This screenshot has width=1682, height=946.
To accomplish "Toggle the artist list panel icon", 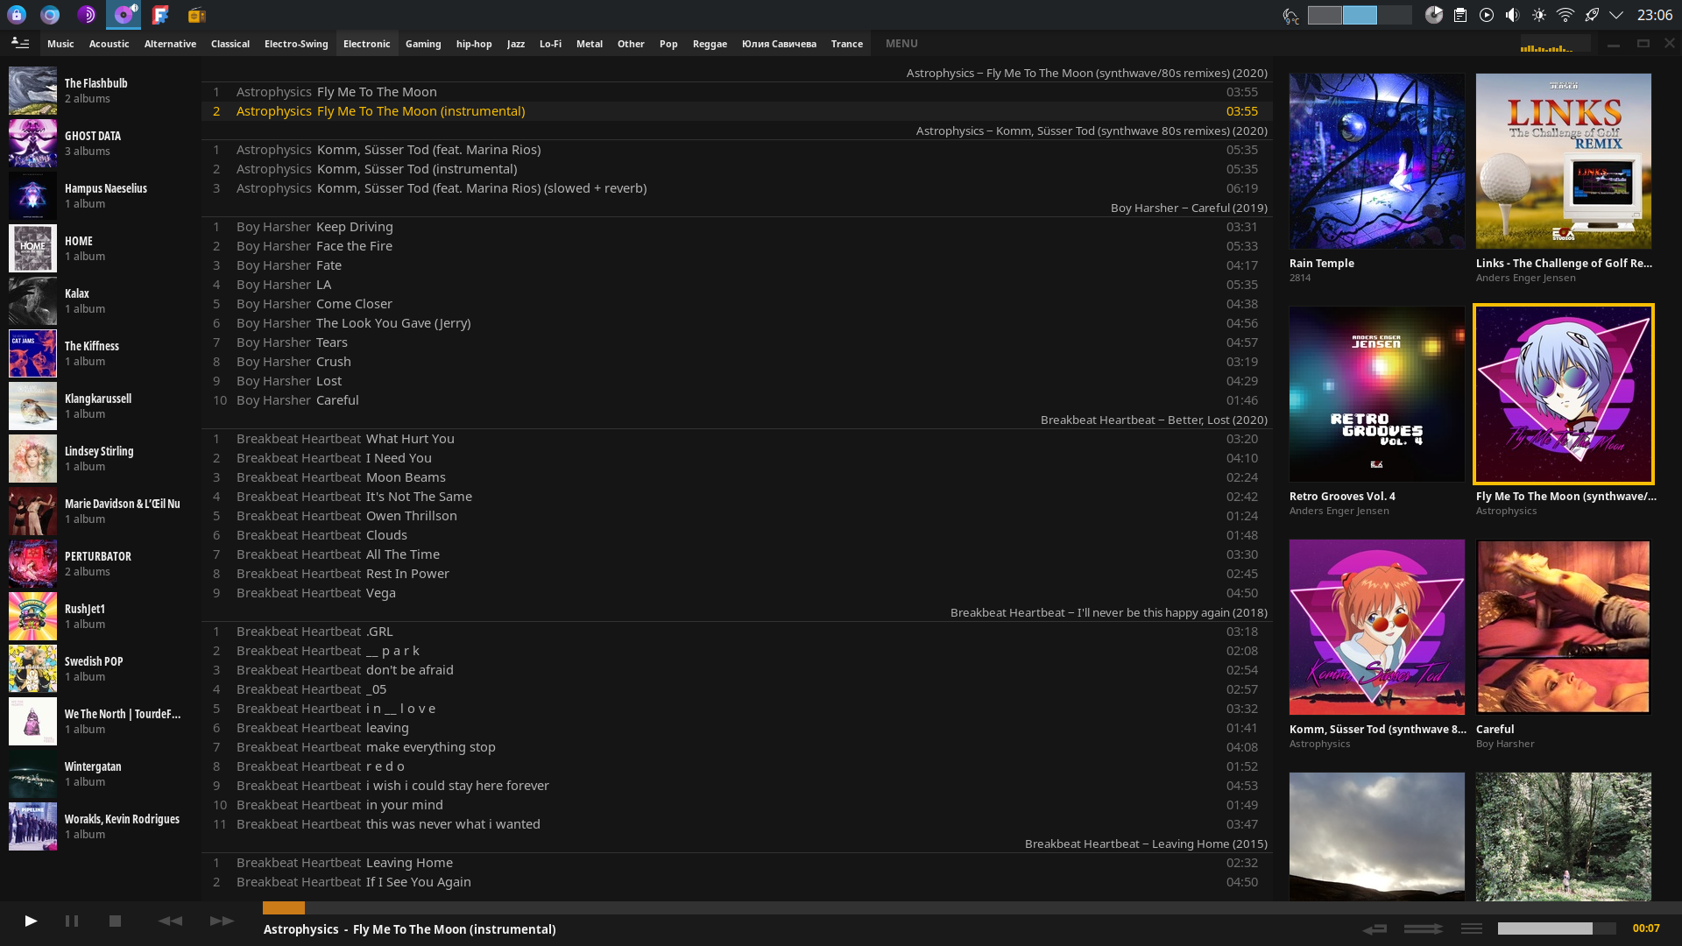I will point(20,43).
